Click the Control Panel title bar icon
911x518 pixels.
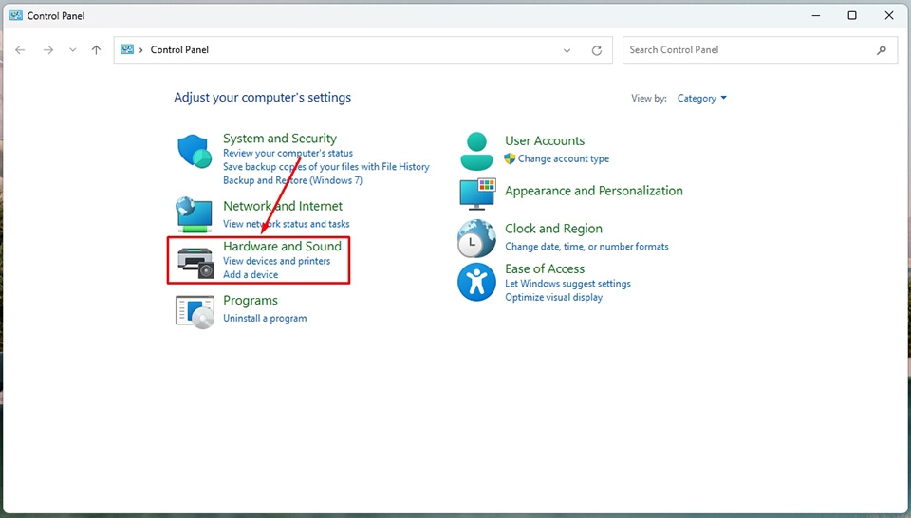coord(16,16)
